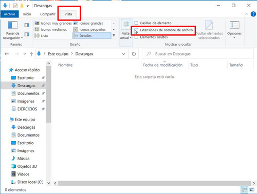
Task: Click navigation pane scroll up arrow
Action: [49, 64]
